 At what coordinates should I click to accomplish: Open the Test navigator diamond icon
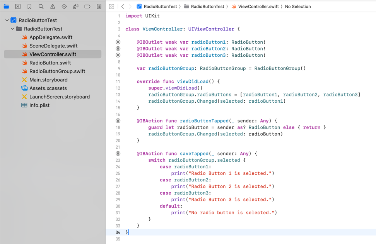pos(64,7)
